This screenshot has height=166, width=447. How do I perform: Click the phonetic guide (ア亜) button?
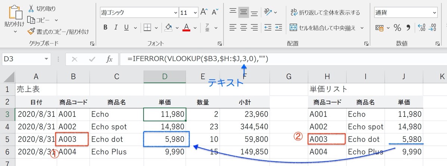pyautogui.click(x=207, y=28)
